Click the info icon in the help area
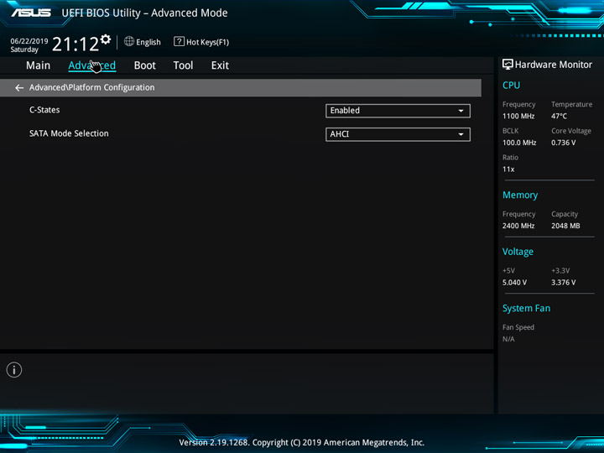The image size is (604, 453). (x=14, y=370)
